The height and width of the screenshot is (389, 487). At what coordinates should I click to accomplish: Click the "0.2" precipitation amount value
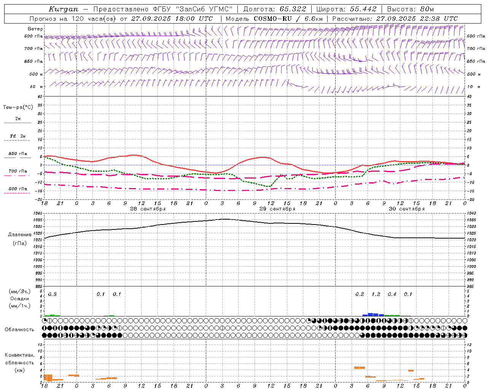pyautogui.click(x=360, y=294)
